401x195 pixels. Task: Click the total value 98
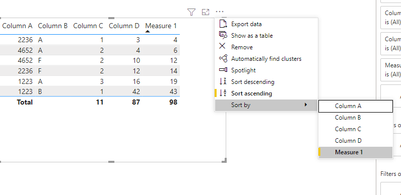click(173, 102)
